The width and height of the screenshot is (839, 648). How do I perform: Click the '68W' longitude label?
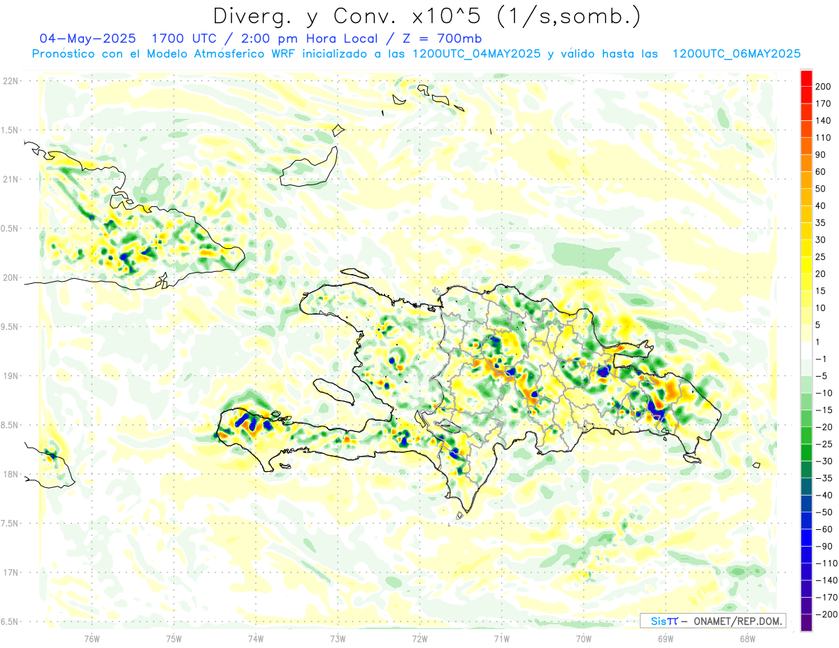click(x=747, y=638)
